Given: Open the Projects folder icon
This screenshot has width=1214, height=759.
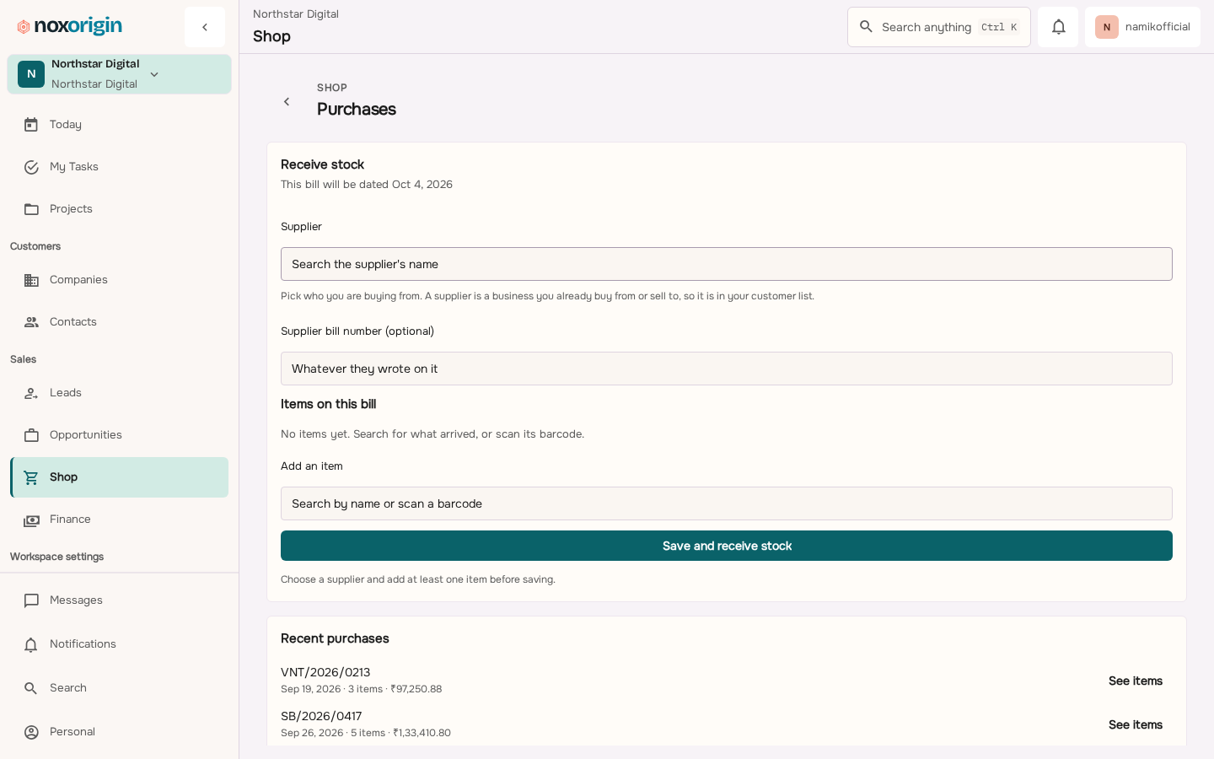Looking at the screenshot, I should coord(31,209).
